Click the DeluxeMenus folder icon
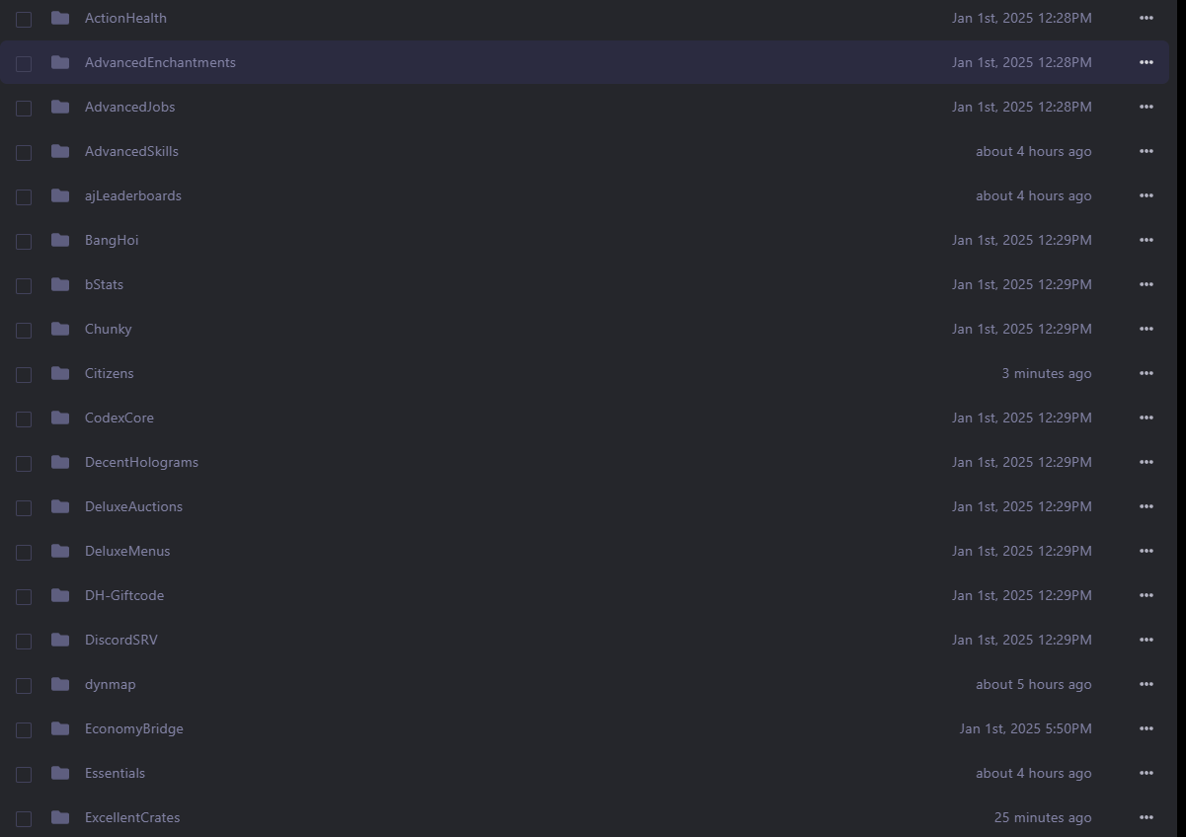The image size is (1186, 837). pos(60,551)
